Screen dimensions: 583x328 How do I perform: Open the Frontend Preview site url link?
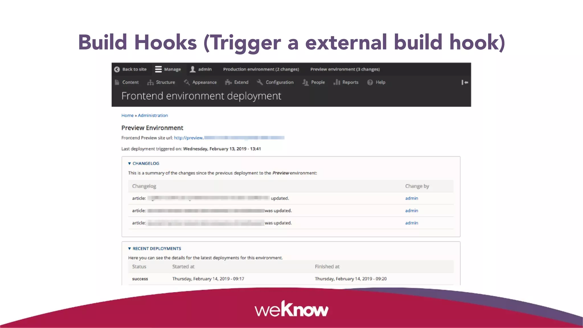pyautogui.click(x=229, y=138)
